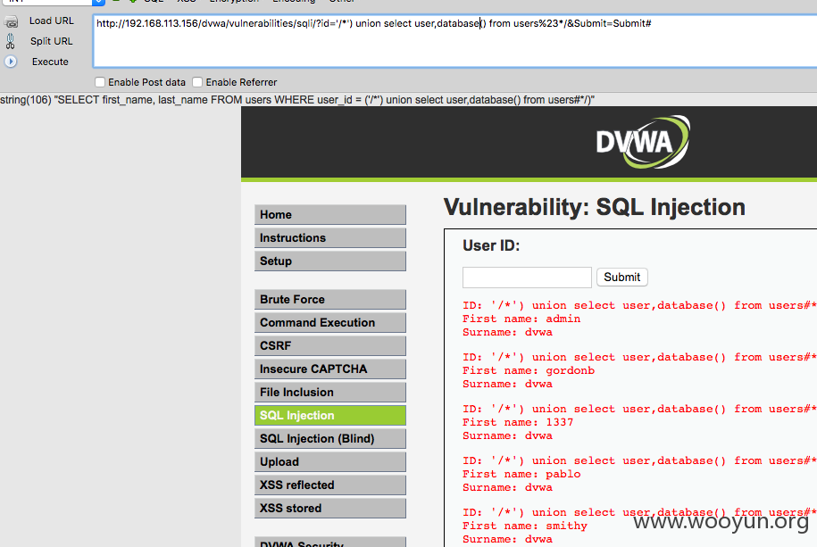Open the CSRF menu item
The height and width of the screenshot is (547, 817).
click(330, 346)
